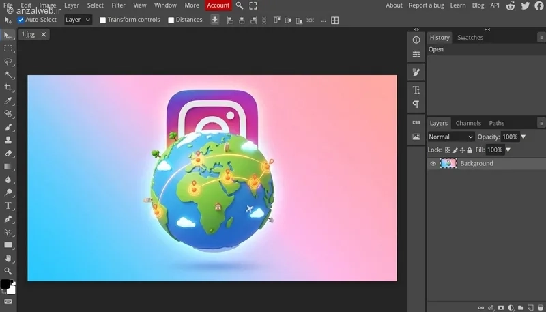Select the Path Select tool
Image resolution: width=546 pixels, height=312 pixels.
coord(8,232)
